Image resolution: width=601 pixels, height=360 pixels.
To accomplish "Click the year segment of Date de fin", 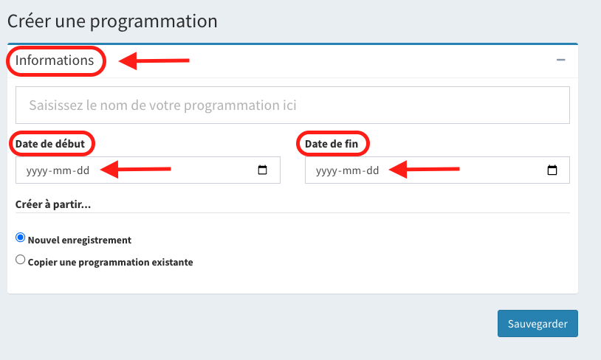I will [x=326, y=170].
